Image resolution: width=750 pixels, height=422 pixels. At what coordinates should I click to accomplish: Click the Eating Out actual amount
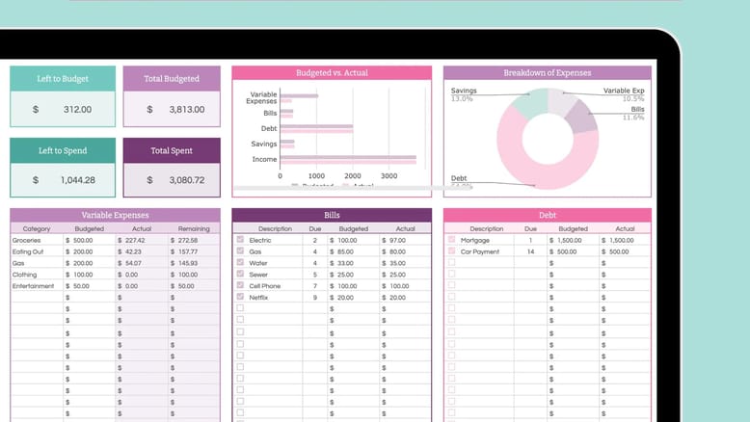141,251
